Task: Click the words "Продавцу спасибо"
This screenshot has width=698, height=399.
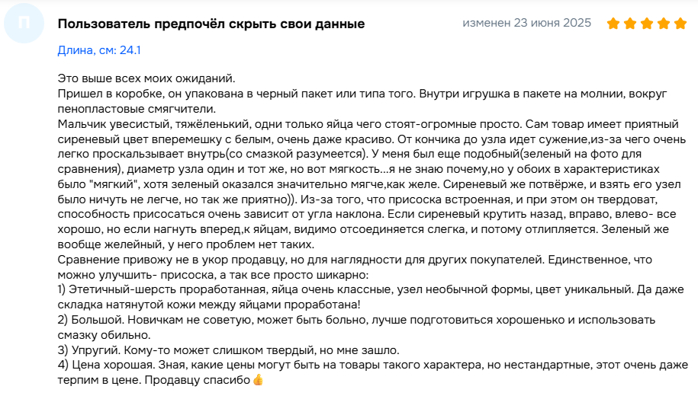Action: (x=198, y=380)
